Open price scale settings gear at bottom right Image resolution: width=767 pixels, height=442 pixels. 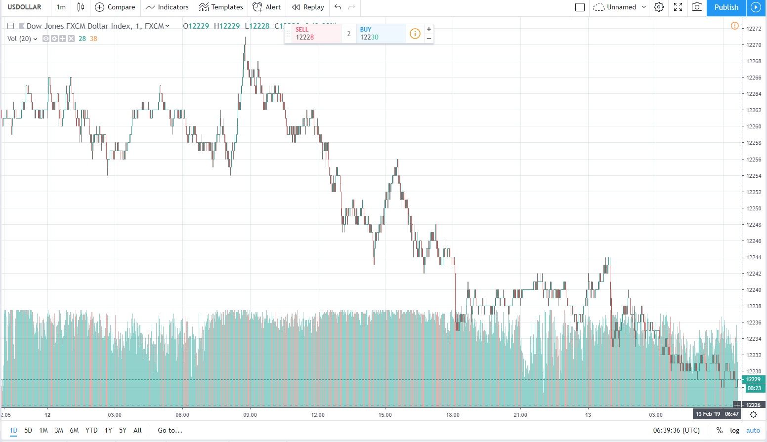tap(753, 414)
